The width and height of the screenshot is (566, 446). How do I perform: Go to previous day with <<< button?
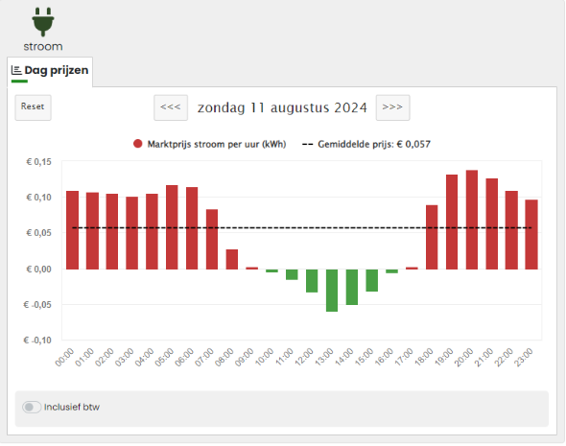(x=171, y=107)
